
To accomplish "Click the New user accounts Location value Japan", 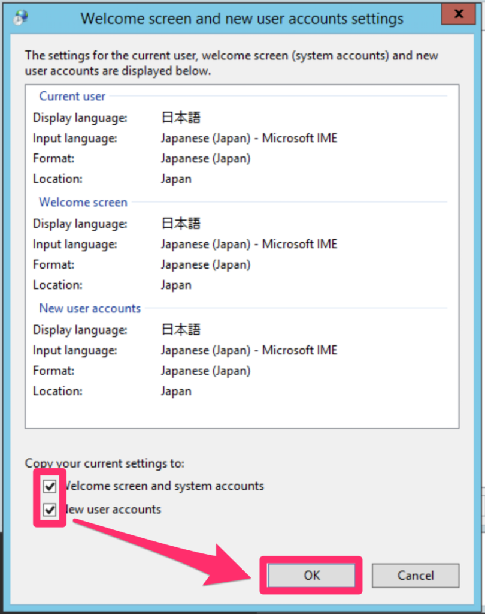I will pos(176,392).
